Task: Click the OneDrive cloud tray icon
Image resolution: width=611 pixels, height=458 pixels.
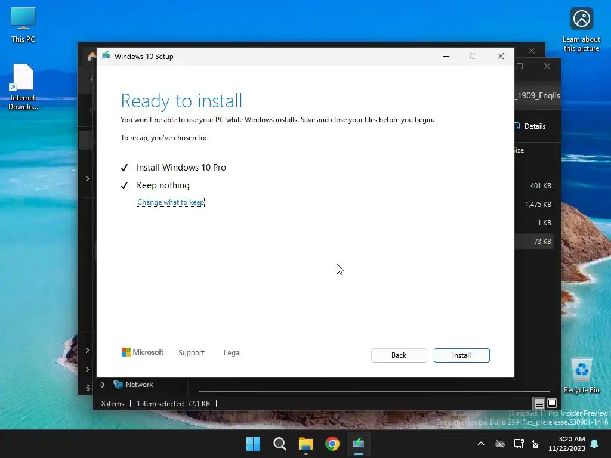Action: point(500,444)
